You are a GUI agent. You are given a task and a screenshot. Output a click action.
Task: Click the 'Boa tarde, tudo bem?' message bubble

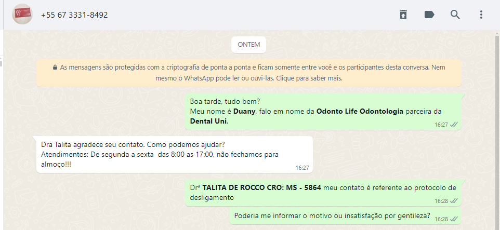click(323, 112)
